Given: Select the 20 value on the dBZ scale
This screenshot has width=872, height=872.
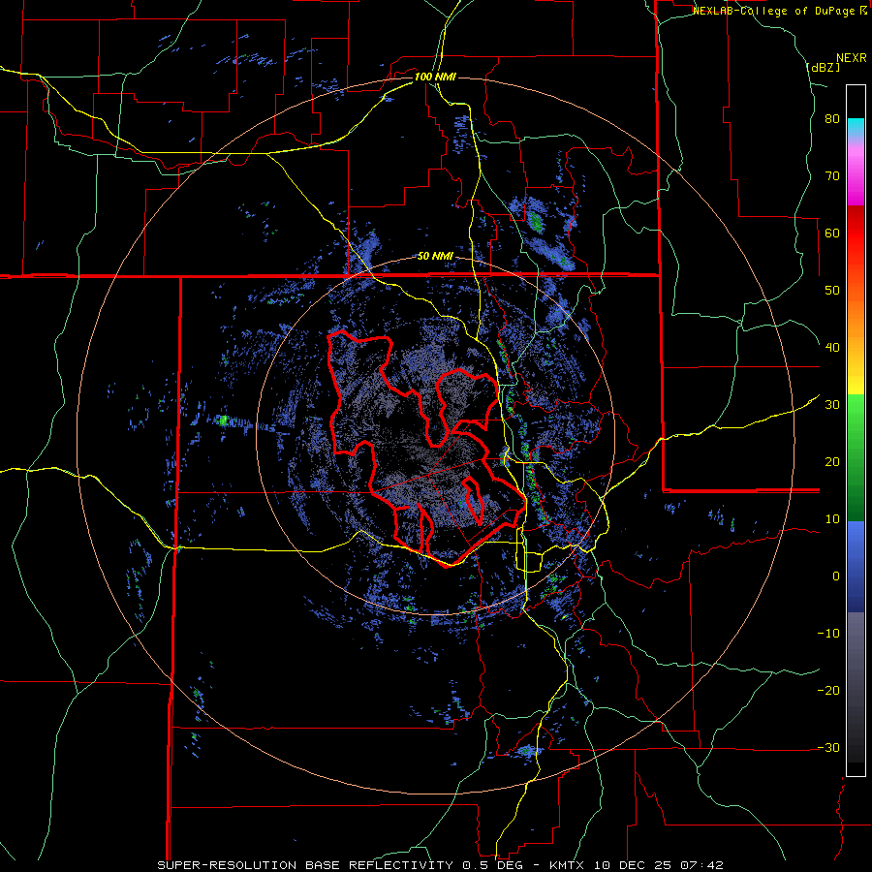Looking at the screenshot, I should pos(832,461).
